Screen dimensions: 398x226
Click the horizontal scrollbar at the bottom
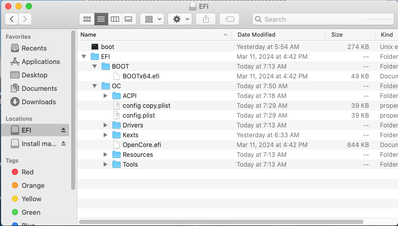(x=221, y=222)
